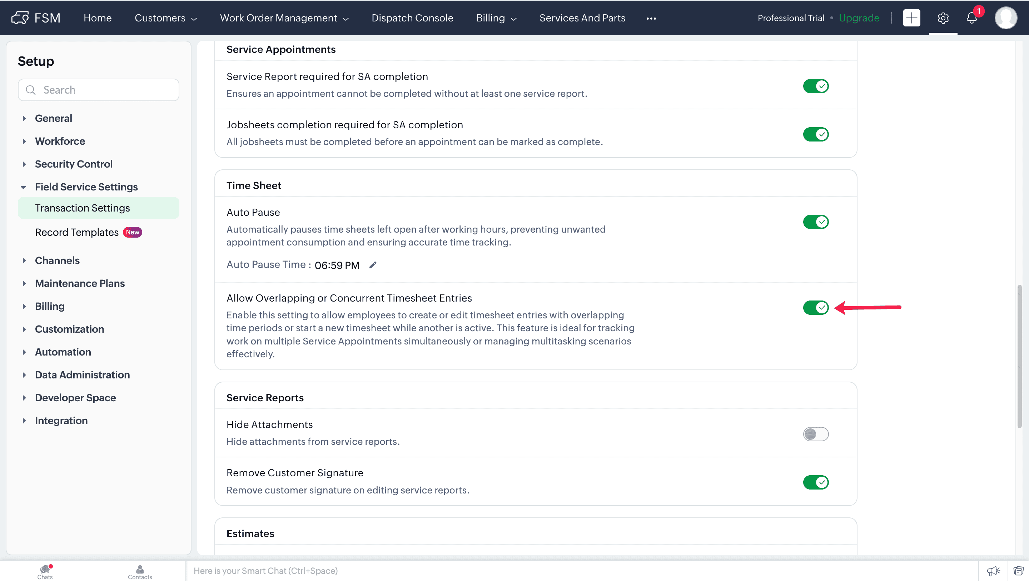Click the announcements megaphone icon
This screenshot has width=1029, height=581.
coord(993,571)
